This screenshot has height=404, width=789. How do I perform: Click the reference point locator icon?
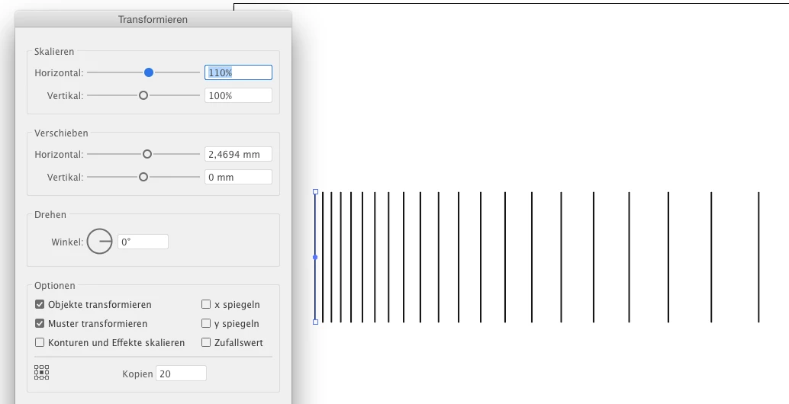[42, 372]
